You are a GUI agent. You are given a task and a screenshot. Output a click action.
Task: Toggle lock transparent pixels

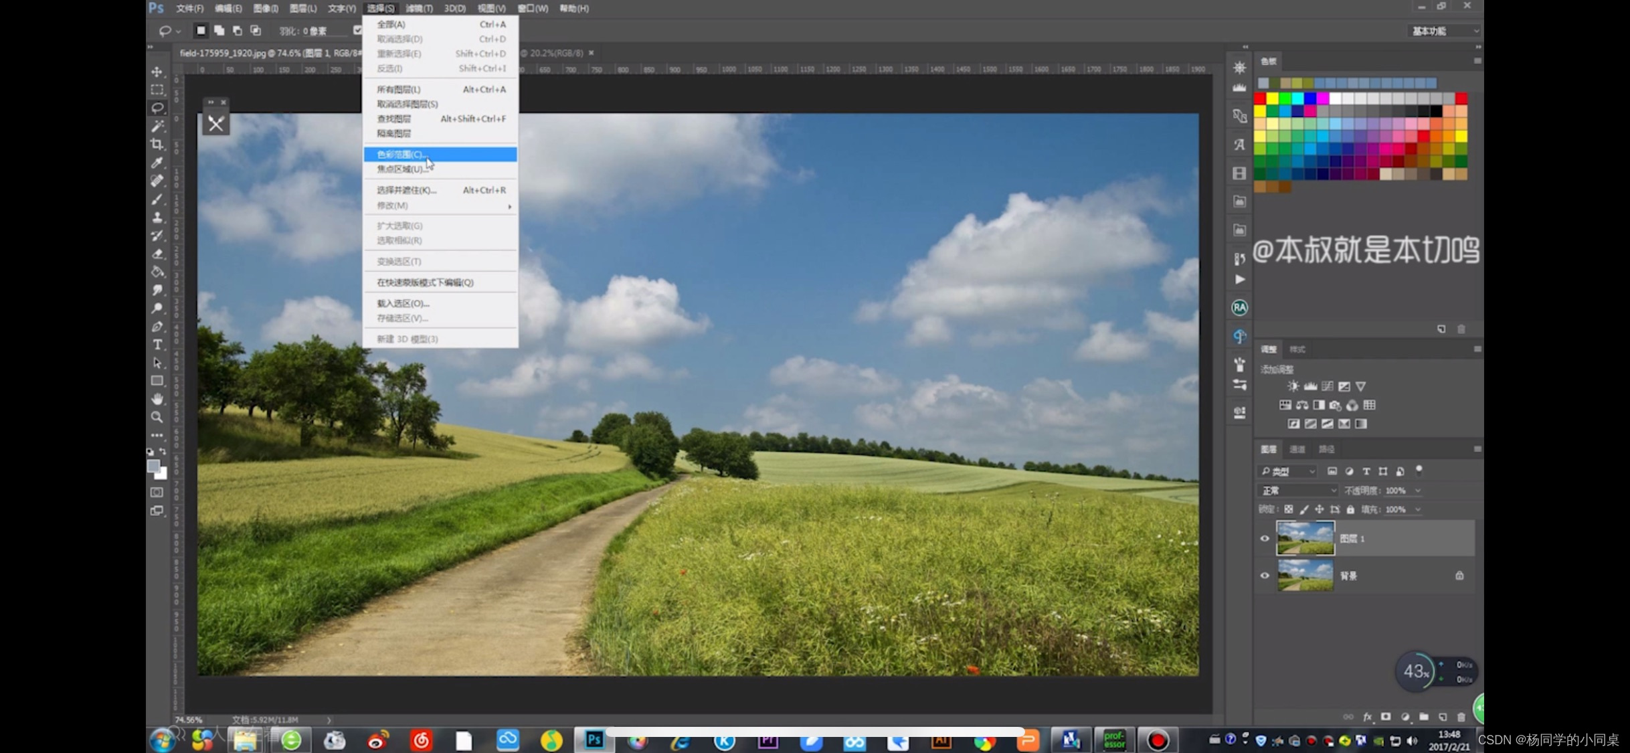point(1289,509)
